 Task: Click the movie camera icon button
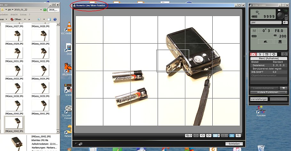[x=283, y=88]
